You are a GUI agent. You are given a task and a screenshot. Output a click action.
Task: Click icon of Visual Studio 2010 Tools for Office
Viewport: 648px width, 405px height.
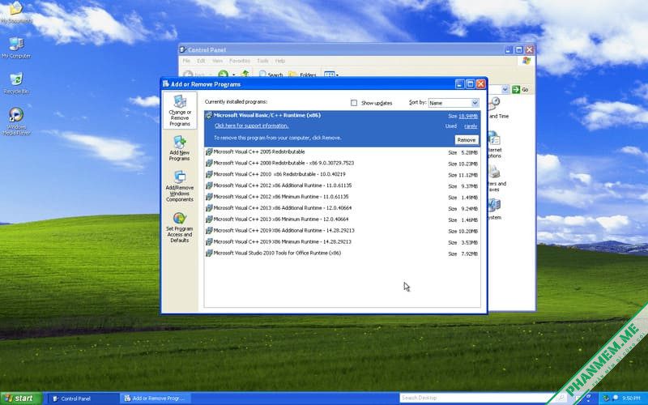(209, 253)
